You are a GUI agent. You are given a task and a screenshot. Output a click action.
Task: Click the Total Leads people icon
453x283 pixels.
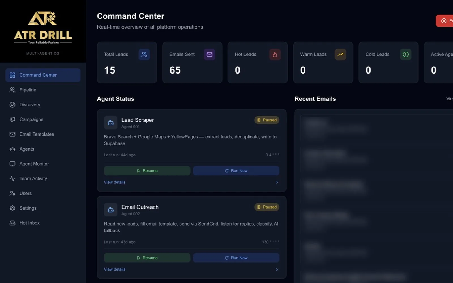pos(144,54)
